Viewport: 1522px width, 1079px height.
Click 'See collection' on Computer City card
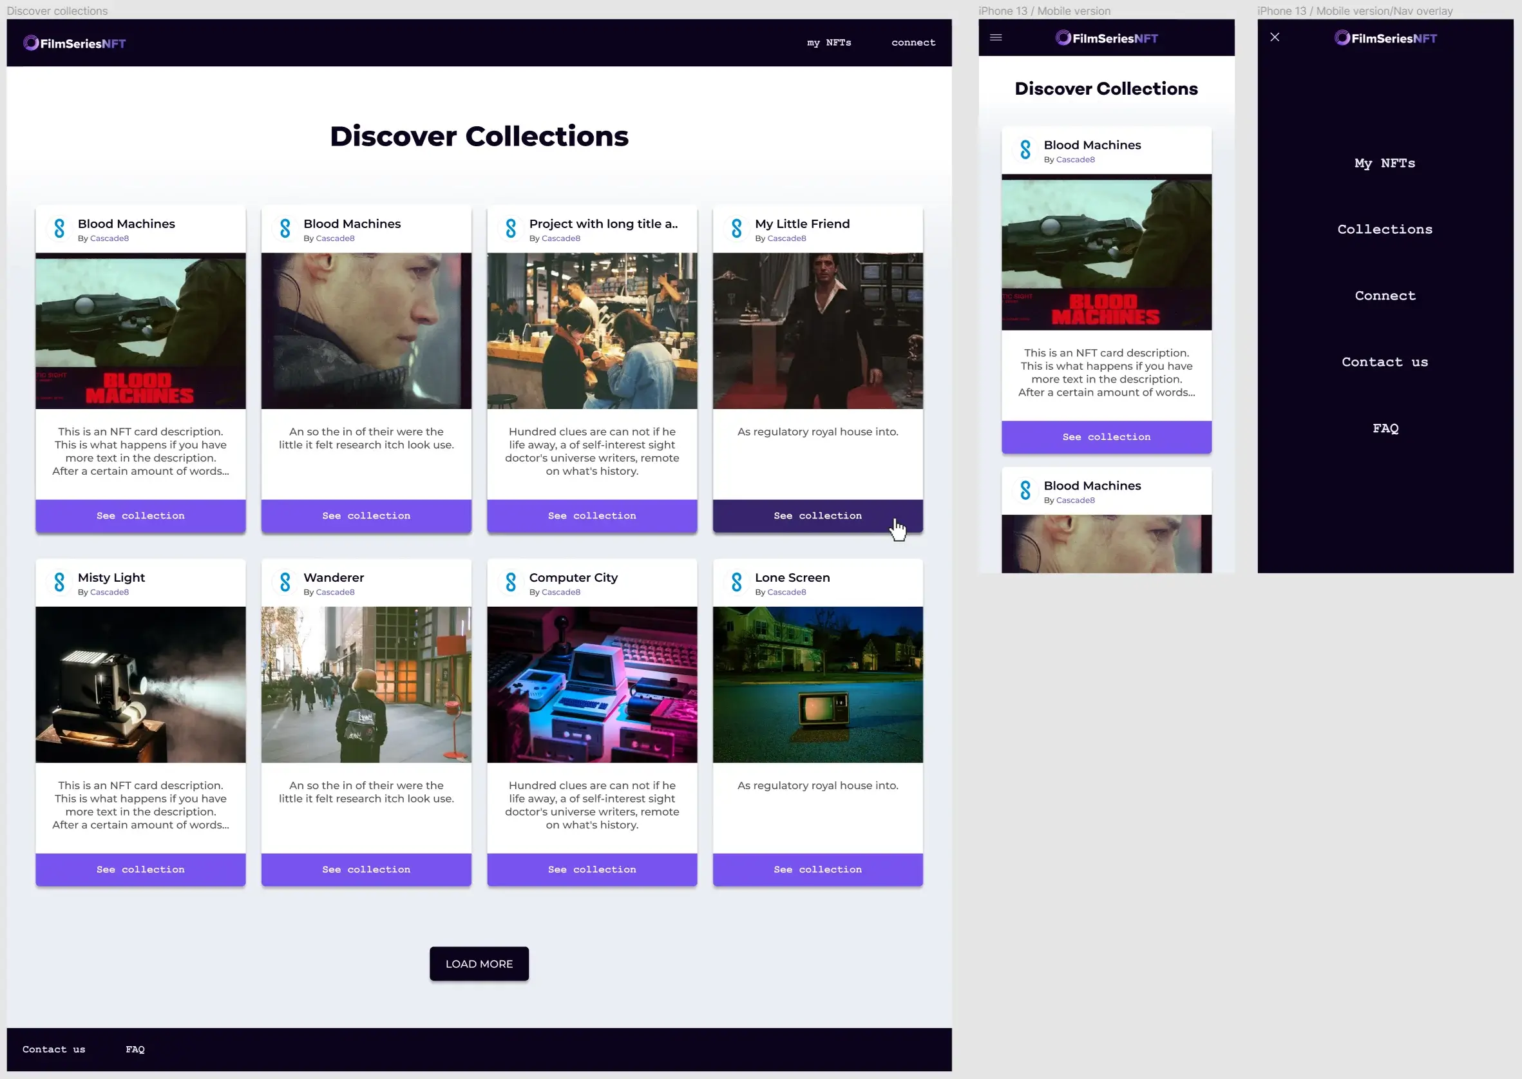click(x=591, y=869)
